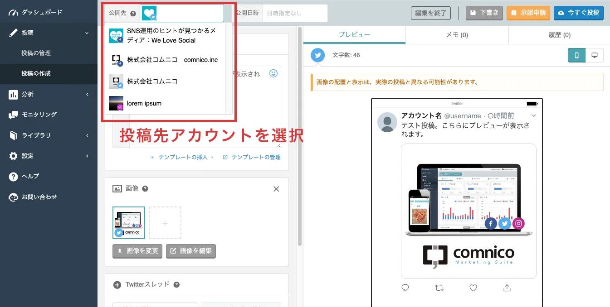The image size is (610, 307).
Task: Click the 承認申請 button
Action: (528, 13)
